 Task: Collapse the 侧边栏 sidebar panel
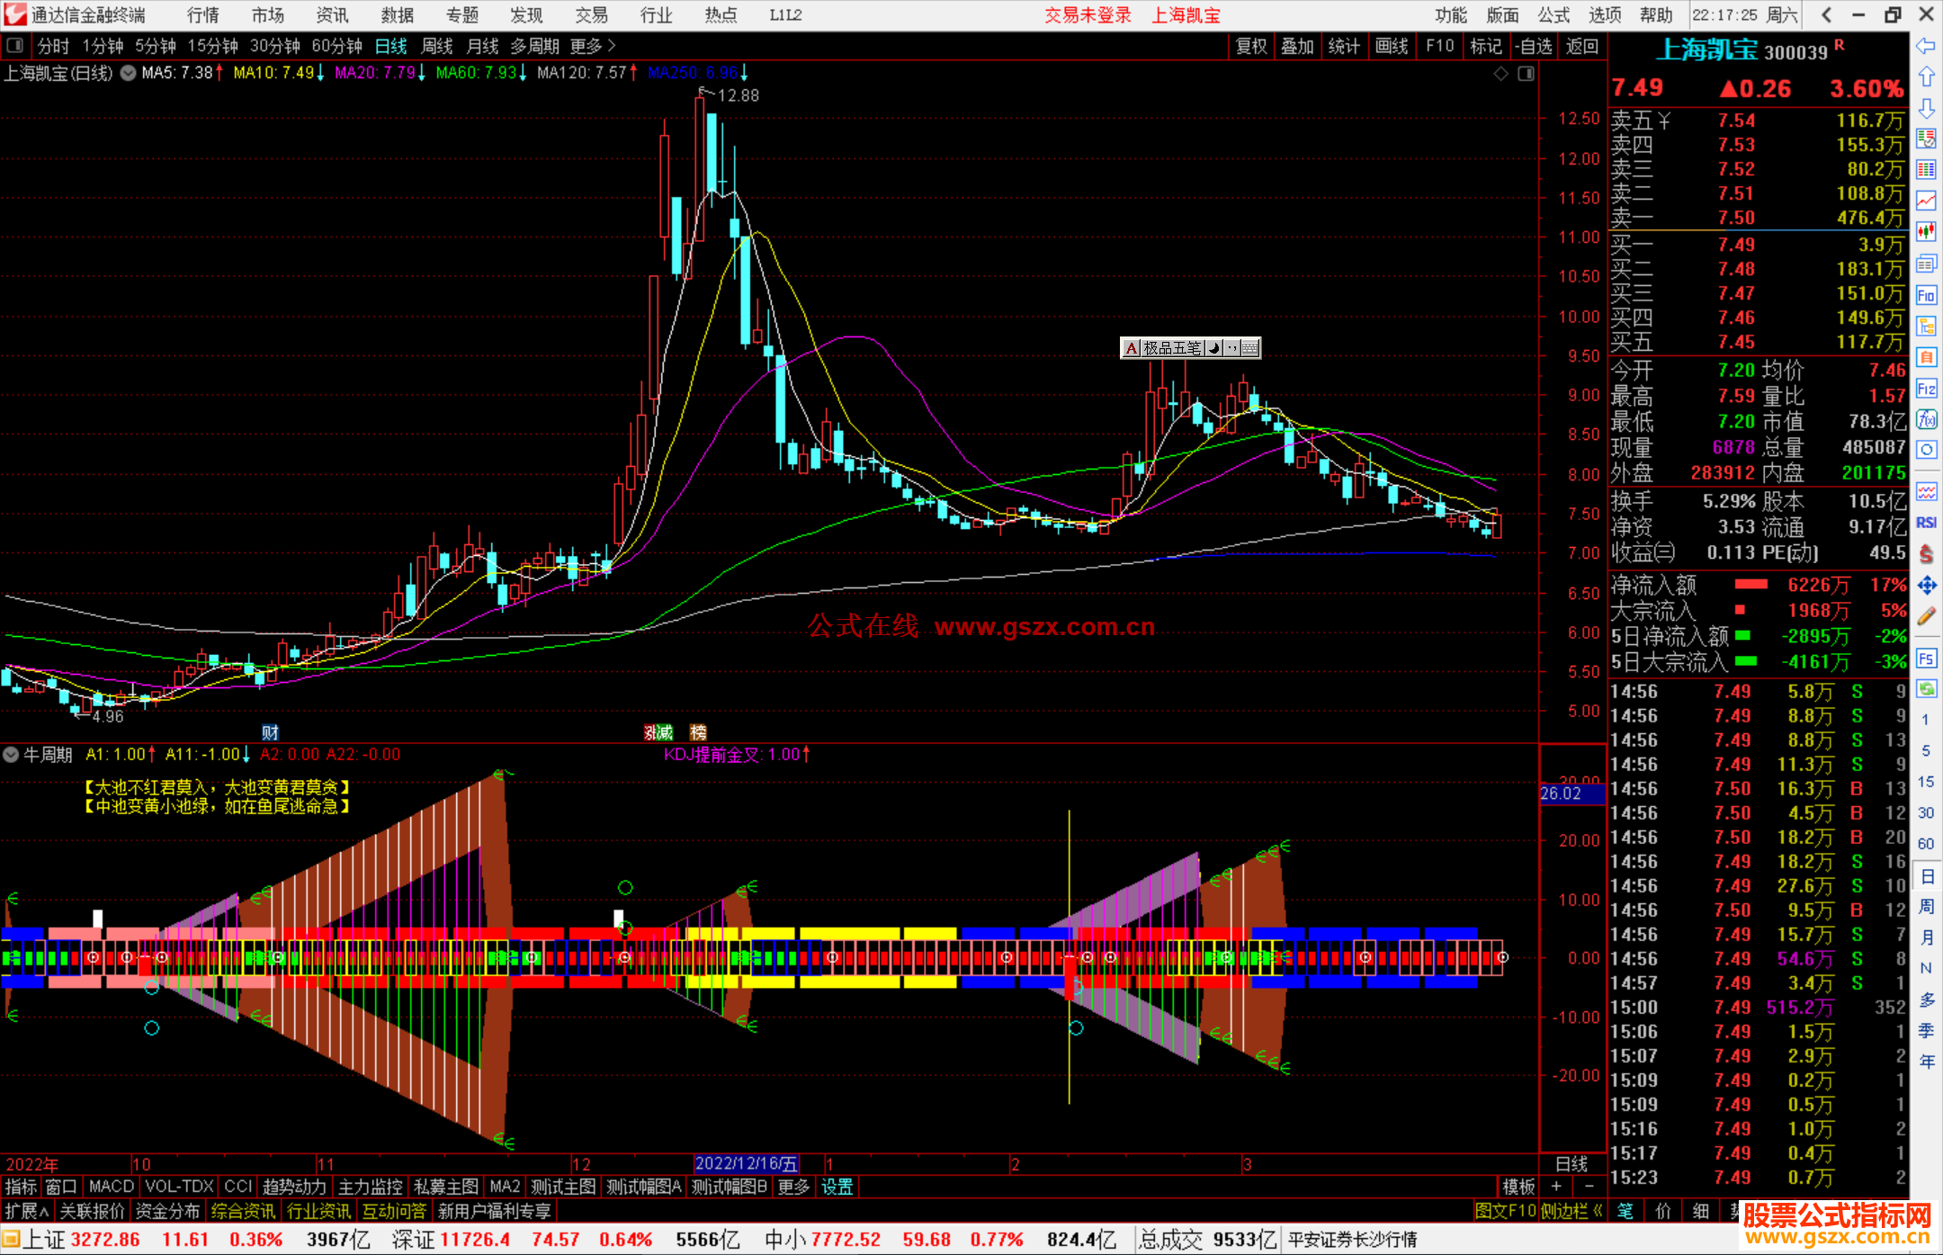click(1571, 1211)
